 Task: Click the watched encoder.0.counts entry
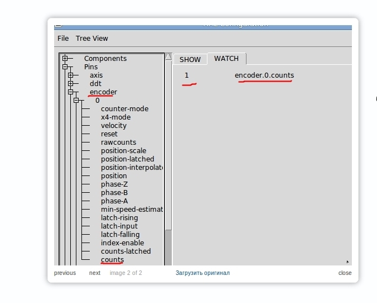tap(264, 75)
